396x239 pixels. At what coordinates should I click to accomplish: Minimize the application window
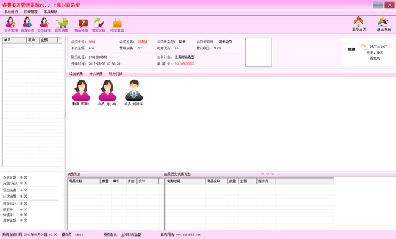coord(378,5)
